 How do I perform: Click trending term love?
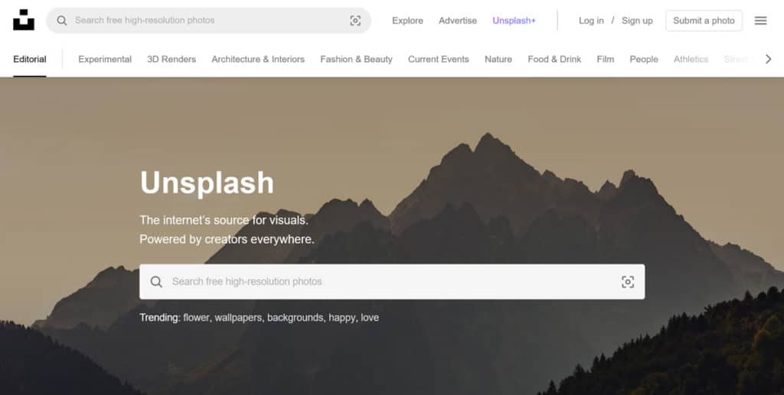pos(370,318)
